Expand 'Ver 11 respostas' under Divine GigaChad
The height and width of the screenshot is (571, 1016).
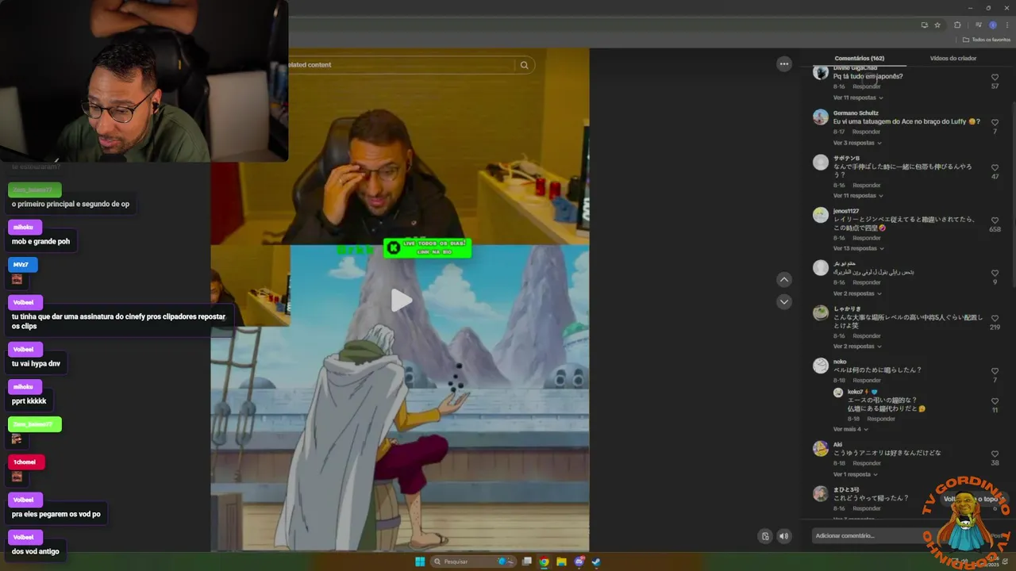[x=858, y=98]
